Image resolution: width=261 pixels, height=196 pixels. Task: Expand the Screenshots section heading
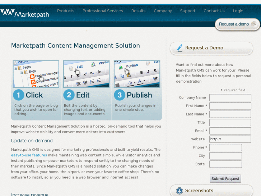(199, 191)
